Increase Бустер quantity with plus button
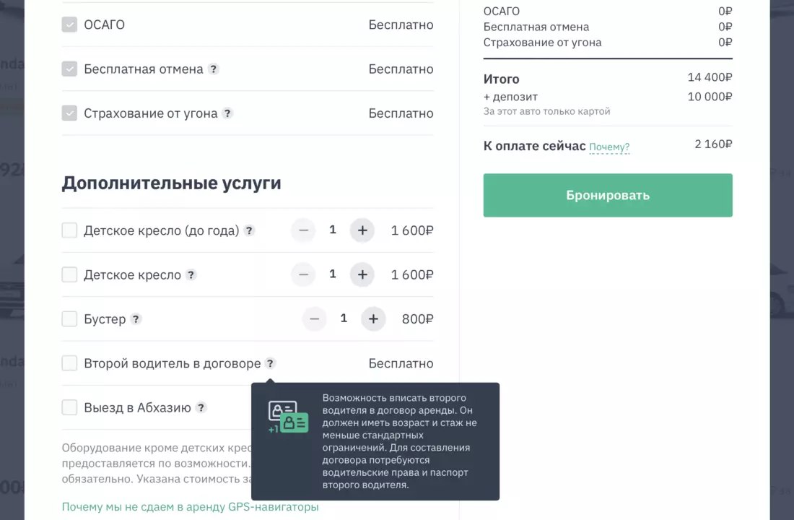Viewport: 794px width, 520px height. [373, 319]
